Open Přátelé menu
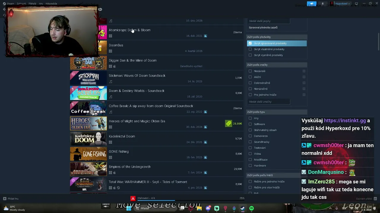The width and height of the screenshot is (380, 213). [x=32, y=4]
